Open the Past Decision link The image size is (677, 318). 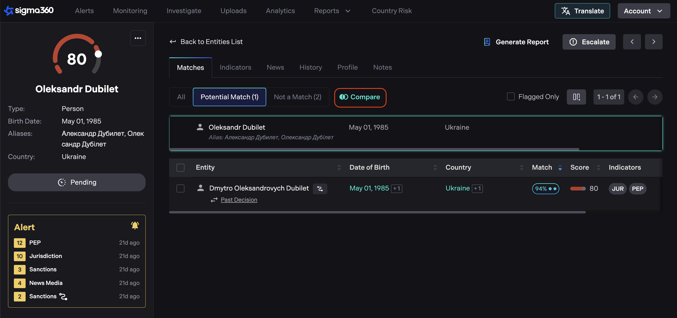(x=239, y=200)
